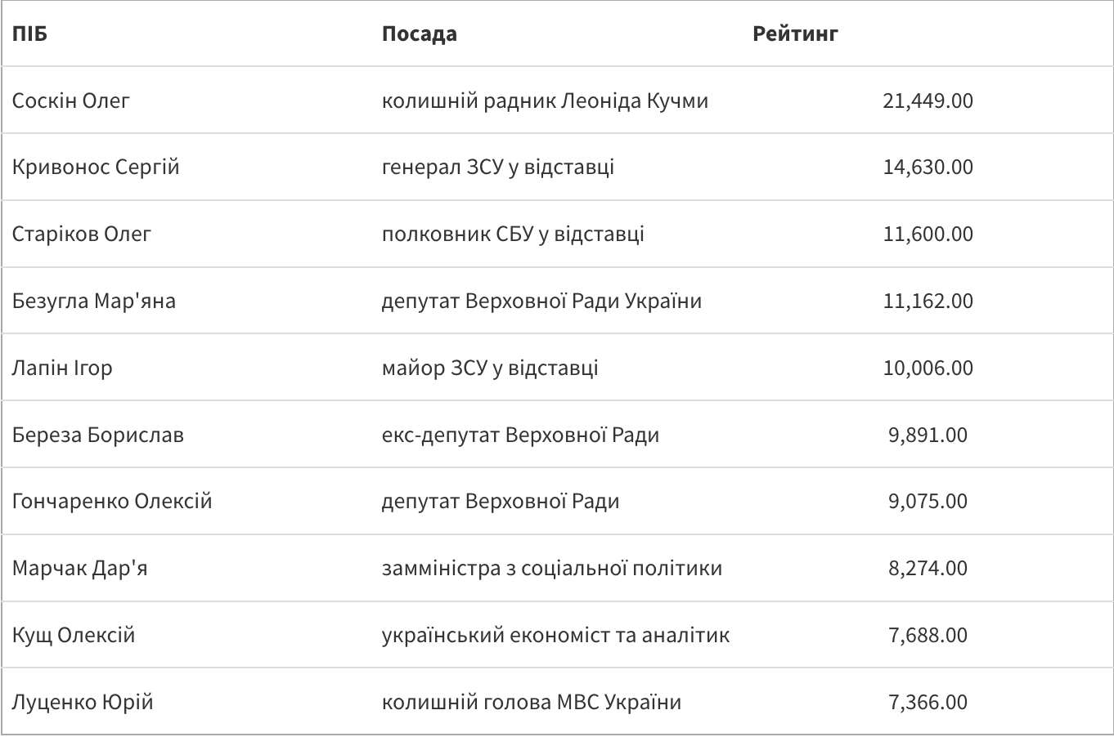Select the name Соскін Олег
This screenshot has width=1114, height=737.
tap(71, 101)
